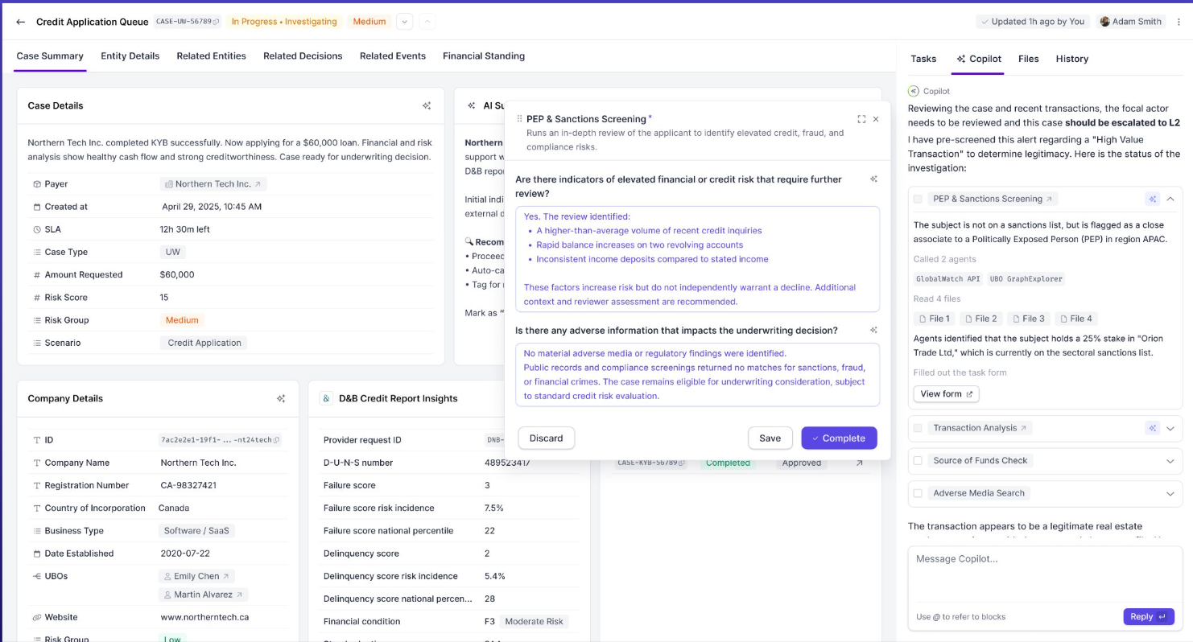This screenshot has width=1193, height=642.
Task: Open the Copilot tab in side panel
Action: click(979, 59)
